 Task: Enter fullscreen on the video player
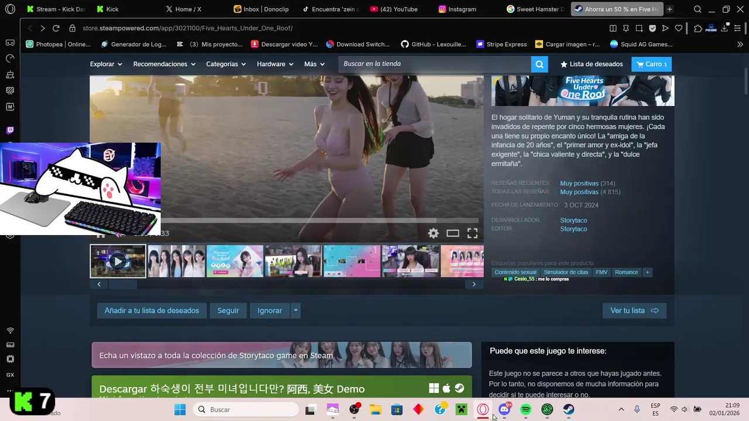click(x=472, y=233)
